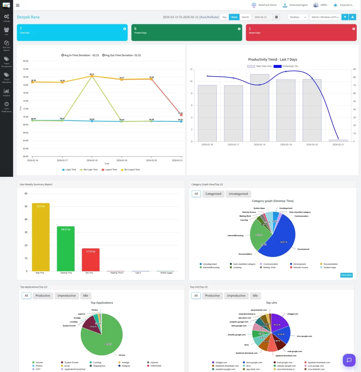Open the hamburger menu
Viewport: 361px width, 372px height.
[17, 5]
